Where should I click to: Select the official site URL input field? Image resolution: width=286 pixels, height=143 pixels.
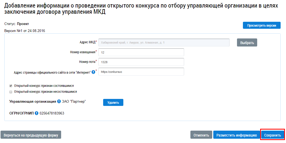pos(141,72)
